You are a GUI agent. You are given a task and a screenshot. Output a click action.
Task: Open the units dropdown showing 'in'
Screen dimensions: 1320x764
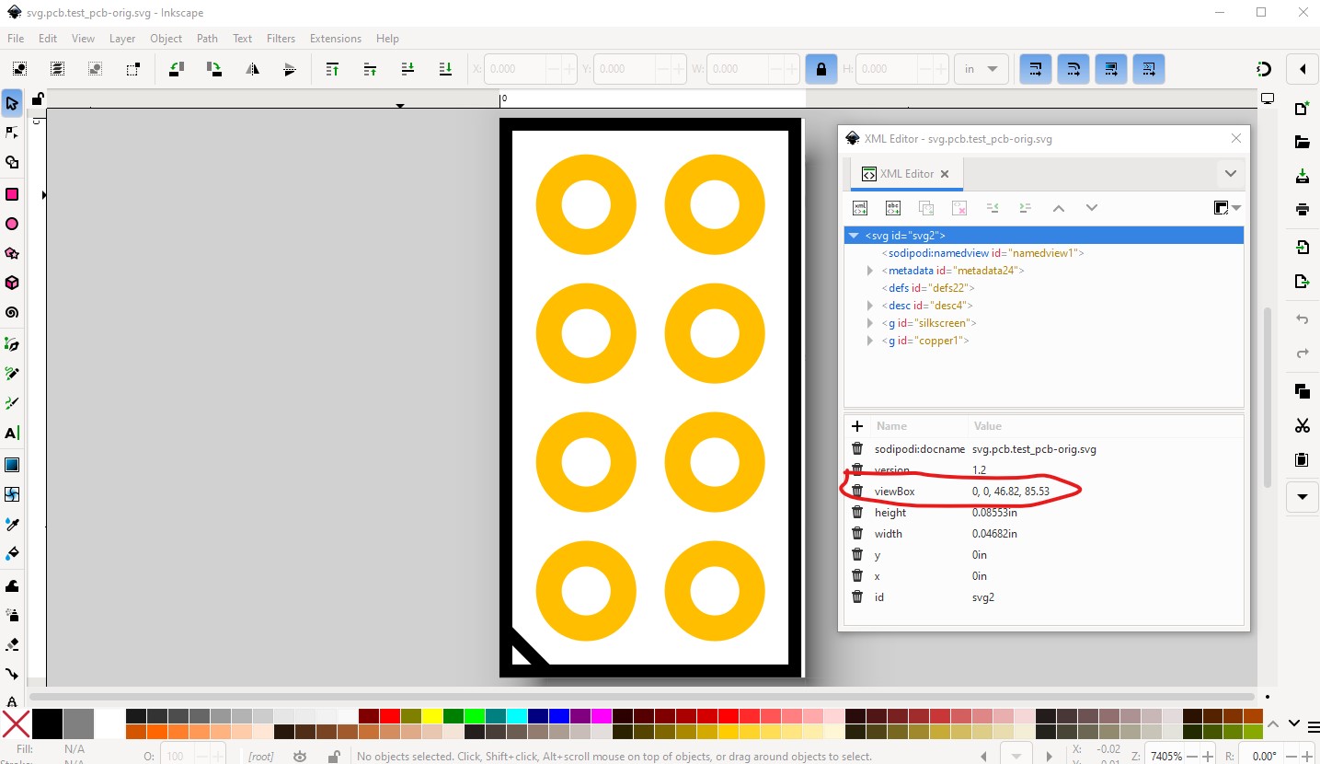coord(981,69)
